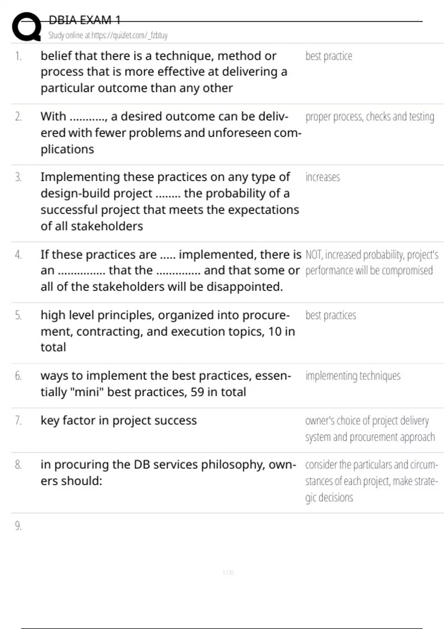Viewport: 444px width, 629px height.
Task: Click 'key factor in project success' question
Action: 118,421
